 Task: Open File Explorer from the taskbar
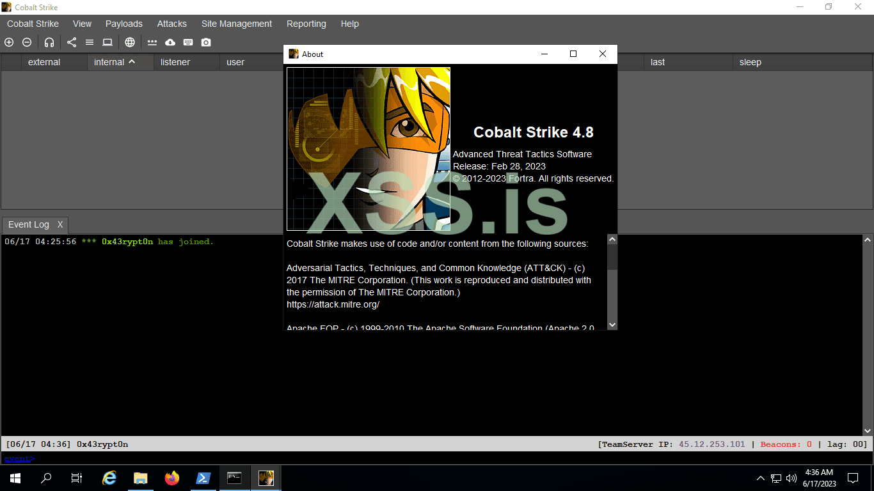pos(141,478)
